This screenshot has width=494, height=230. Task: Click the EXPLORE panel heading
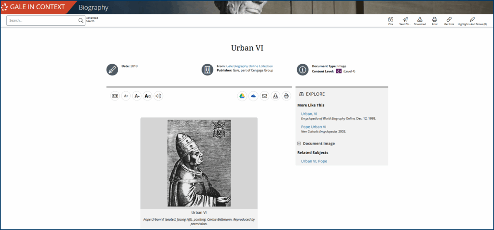[312, 94]
